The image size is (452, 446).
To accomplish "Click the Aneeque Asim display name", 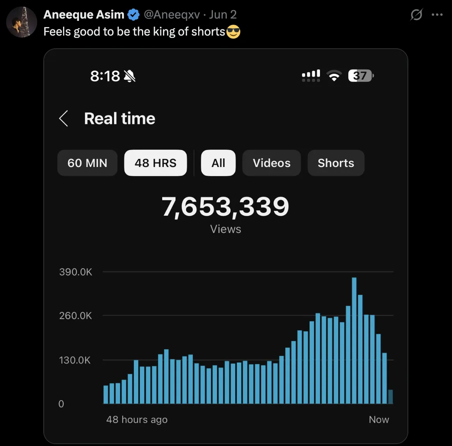I will (x=84, y=15).
